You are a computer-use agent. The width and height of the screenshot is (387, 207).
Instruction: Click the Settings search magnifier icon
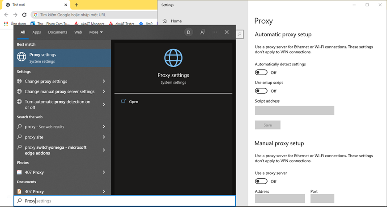point(239,34)
